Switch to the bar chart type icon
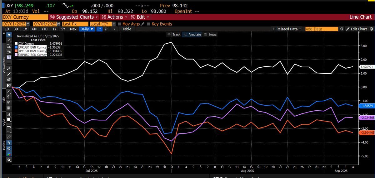 click(x=107, y=29)
